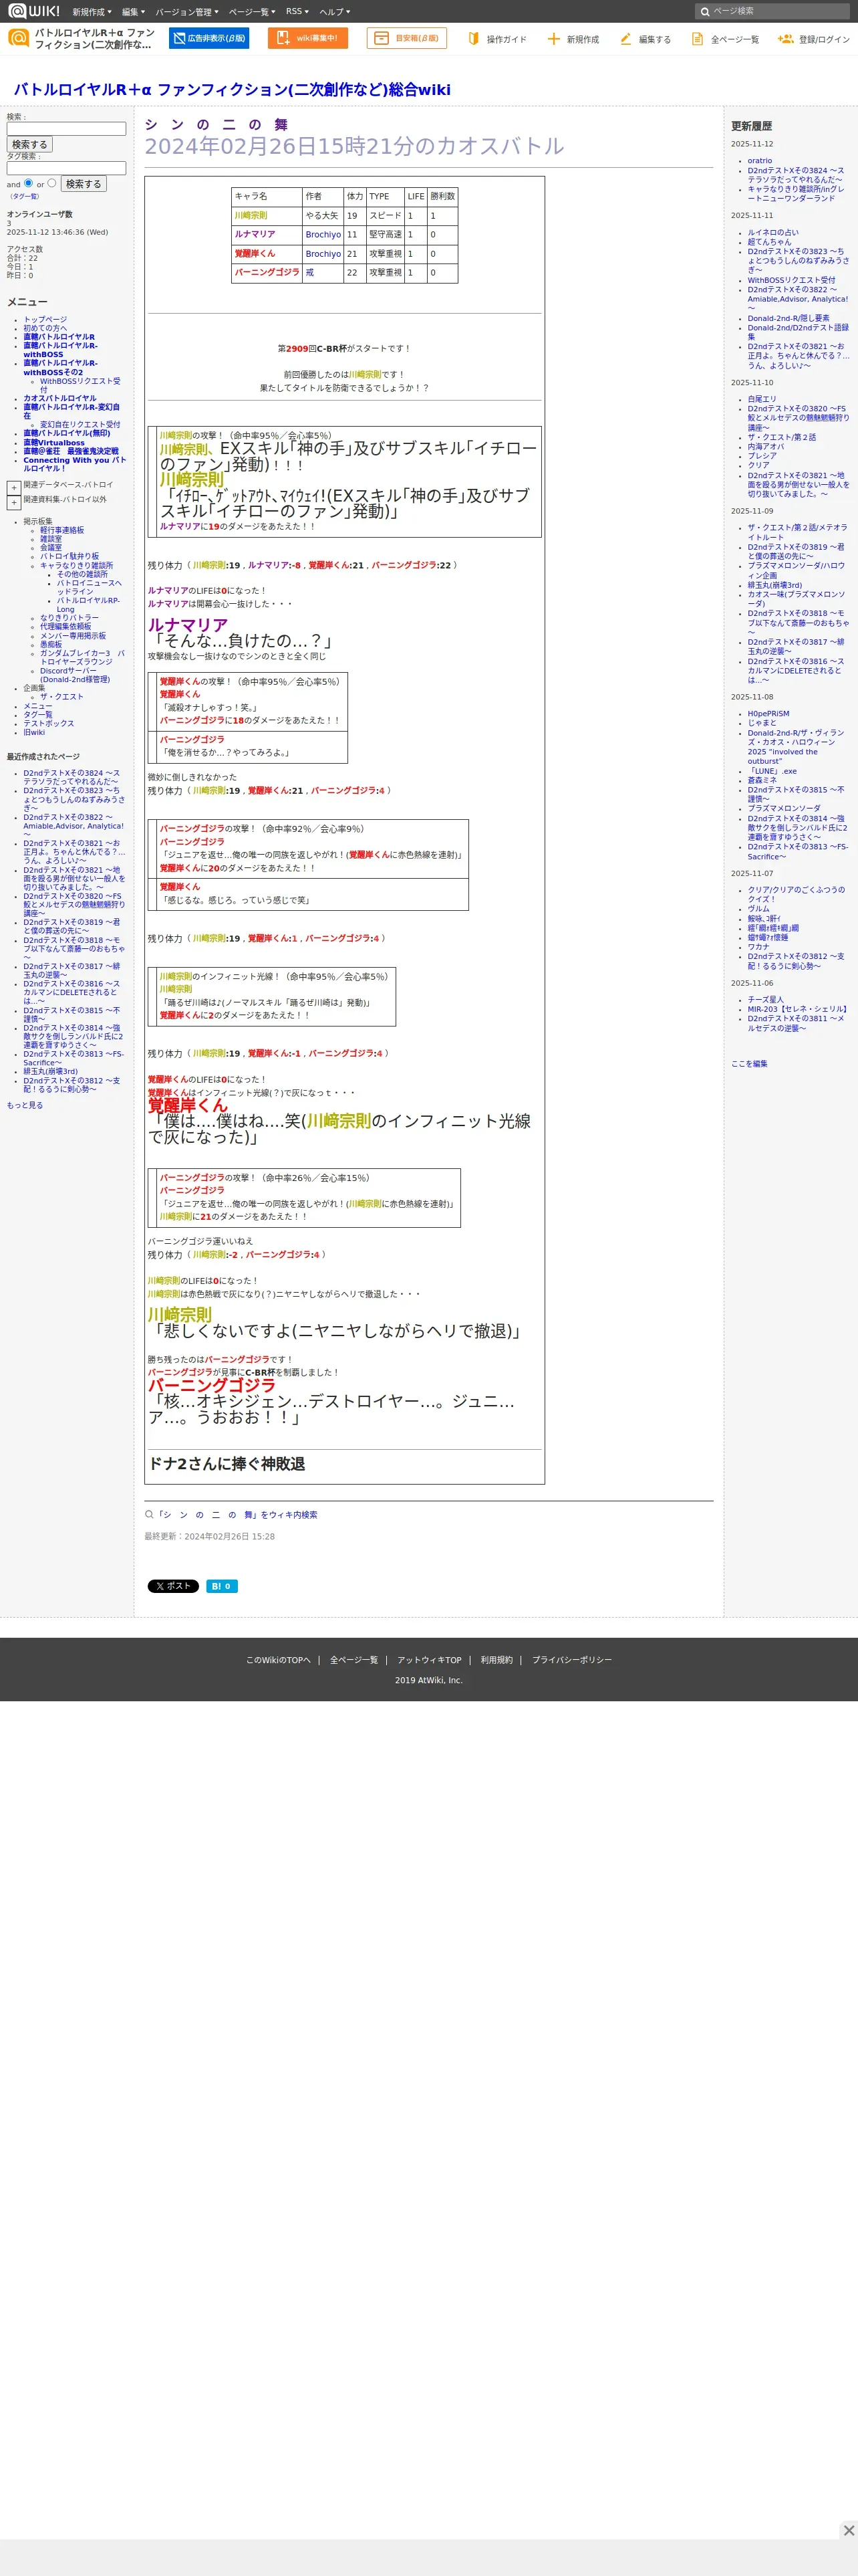The height and width of the screenshot is (2576, 858).
Task: Click 「シ ン の 二 の 舞」をウィキ内検索 link
Action: [237, 1514]
